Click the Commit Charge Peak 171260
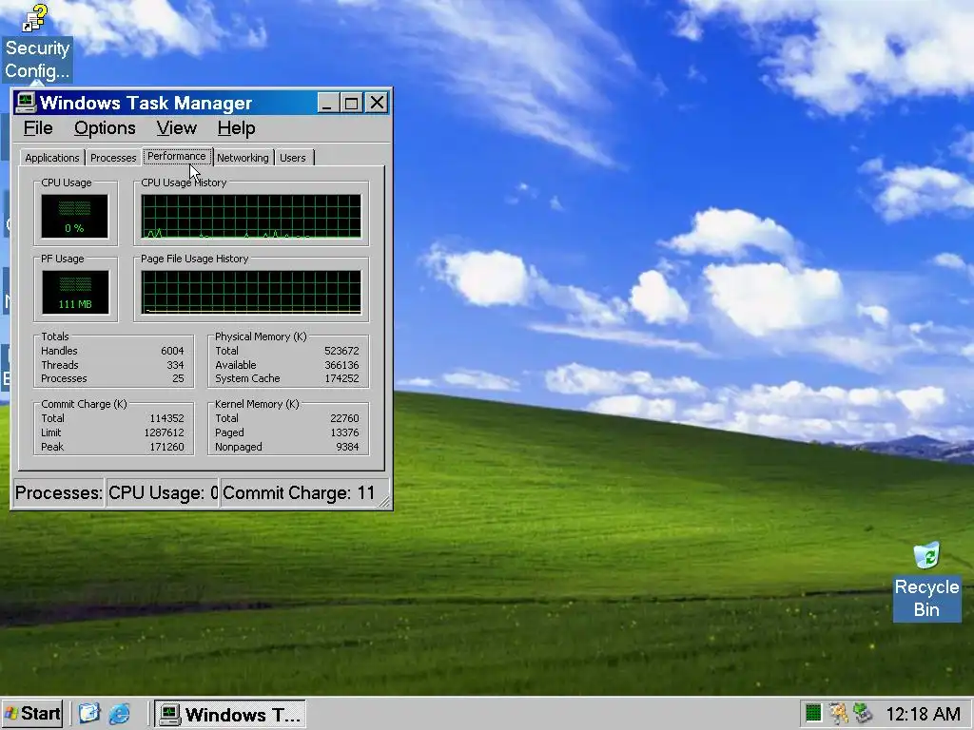974x730 pixels. (166, 447)
